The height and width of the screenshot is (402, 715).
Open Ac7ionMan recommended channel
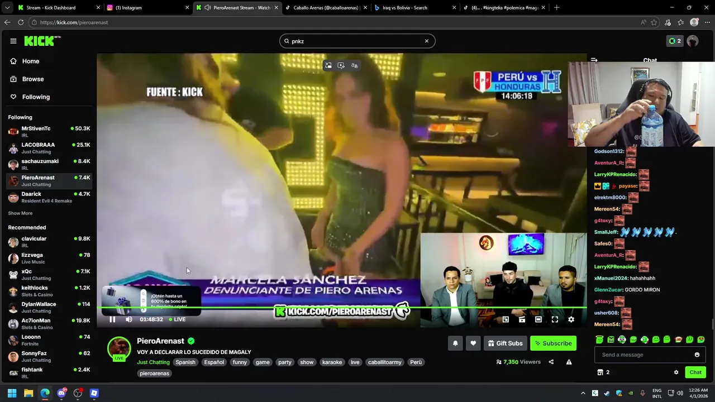[49, 323]
